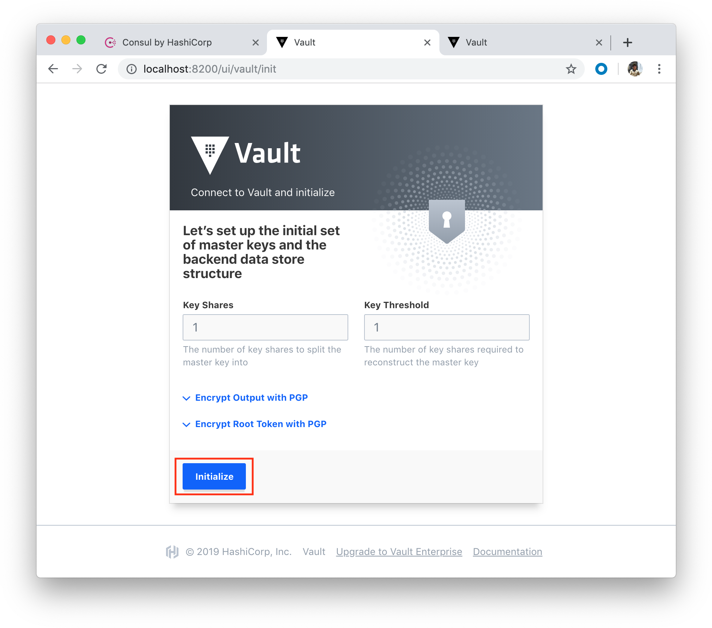
Task: Reload the Vault init page
Action: tap(101, 69)
